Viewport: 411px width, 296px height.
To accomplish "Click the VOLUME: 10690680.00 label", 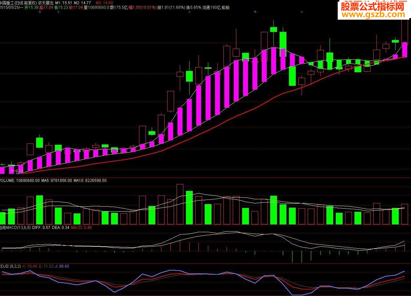I will 20,181.
